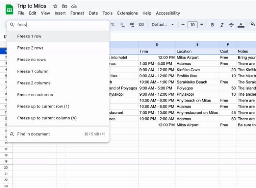Click the search magnifier icon
256x188 pixels.
click(x=12, y=25)
